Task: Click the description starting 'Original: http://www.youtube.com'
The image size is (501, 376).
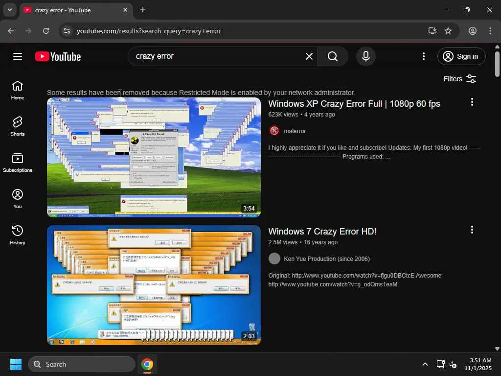Action: [x=355, y=280]
